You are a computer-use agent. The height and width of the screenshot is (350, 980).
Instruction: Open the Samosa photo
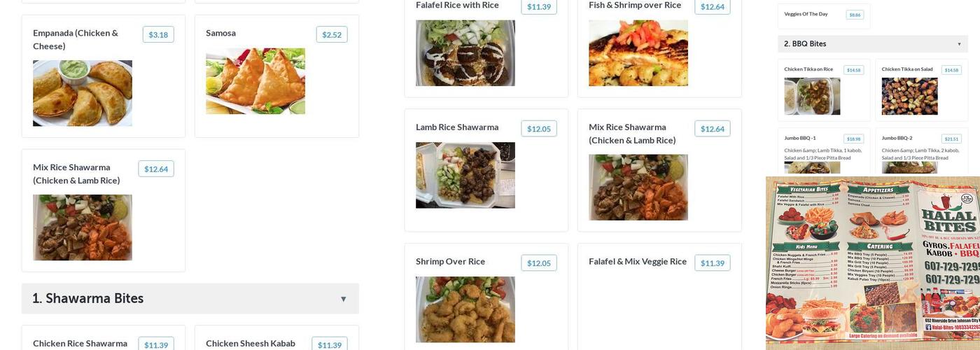(x=255, y=81)
